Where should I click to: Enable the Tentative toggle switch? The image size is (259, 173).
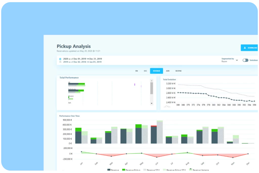(245, 60)
